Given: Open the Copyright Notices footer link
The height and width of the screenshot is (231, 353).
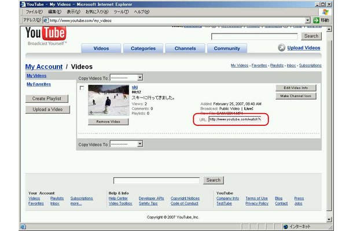Looking at the screenshot, I should click(185, 199).
